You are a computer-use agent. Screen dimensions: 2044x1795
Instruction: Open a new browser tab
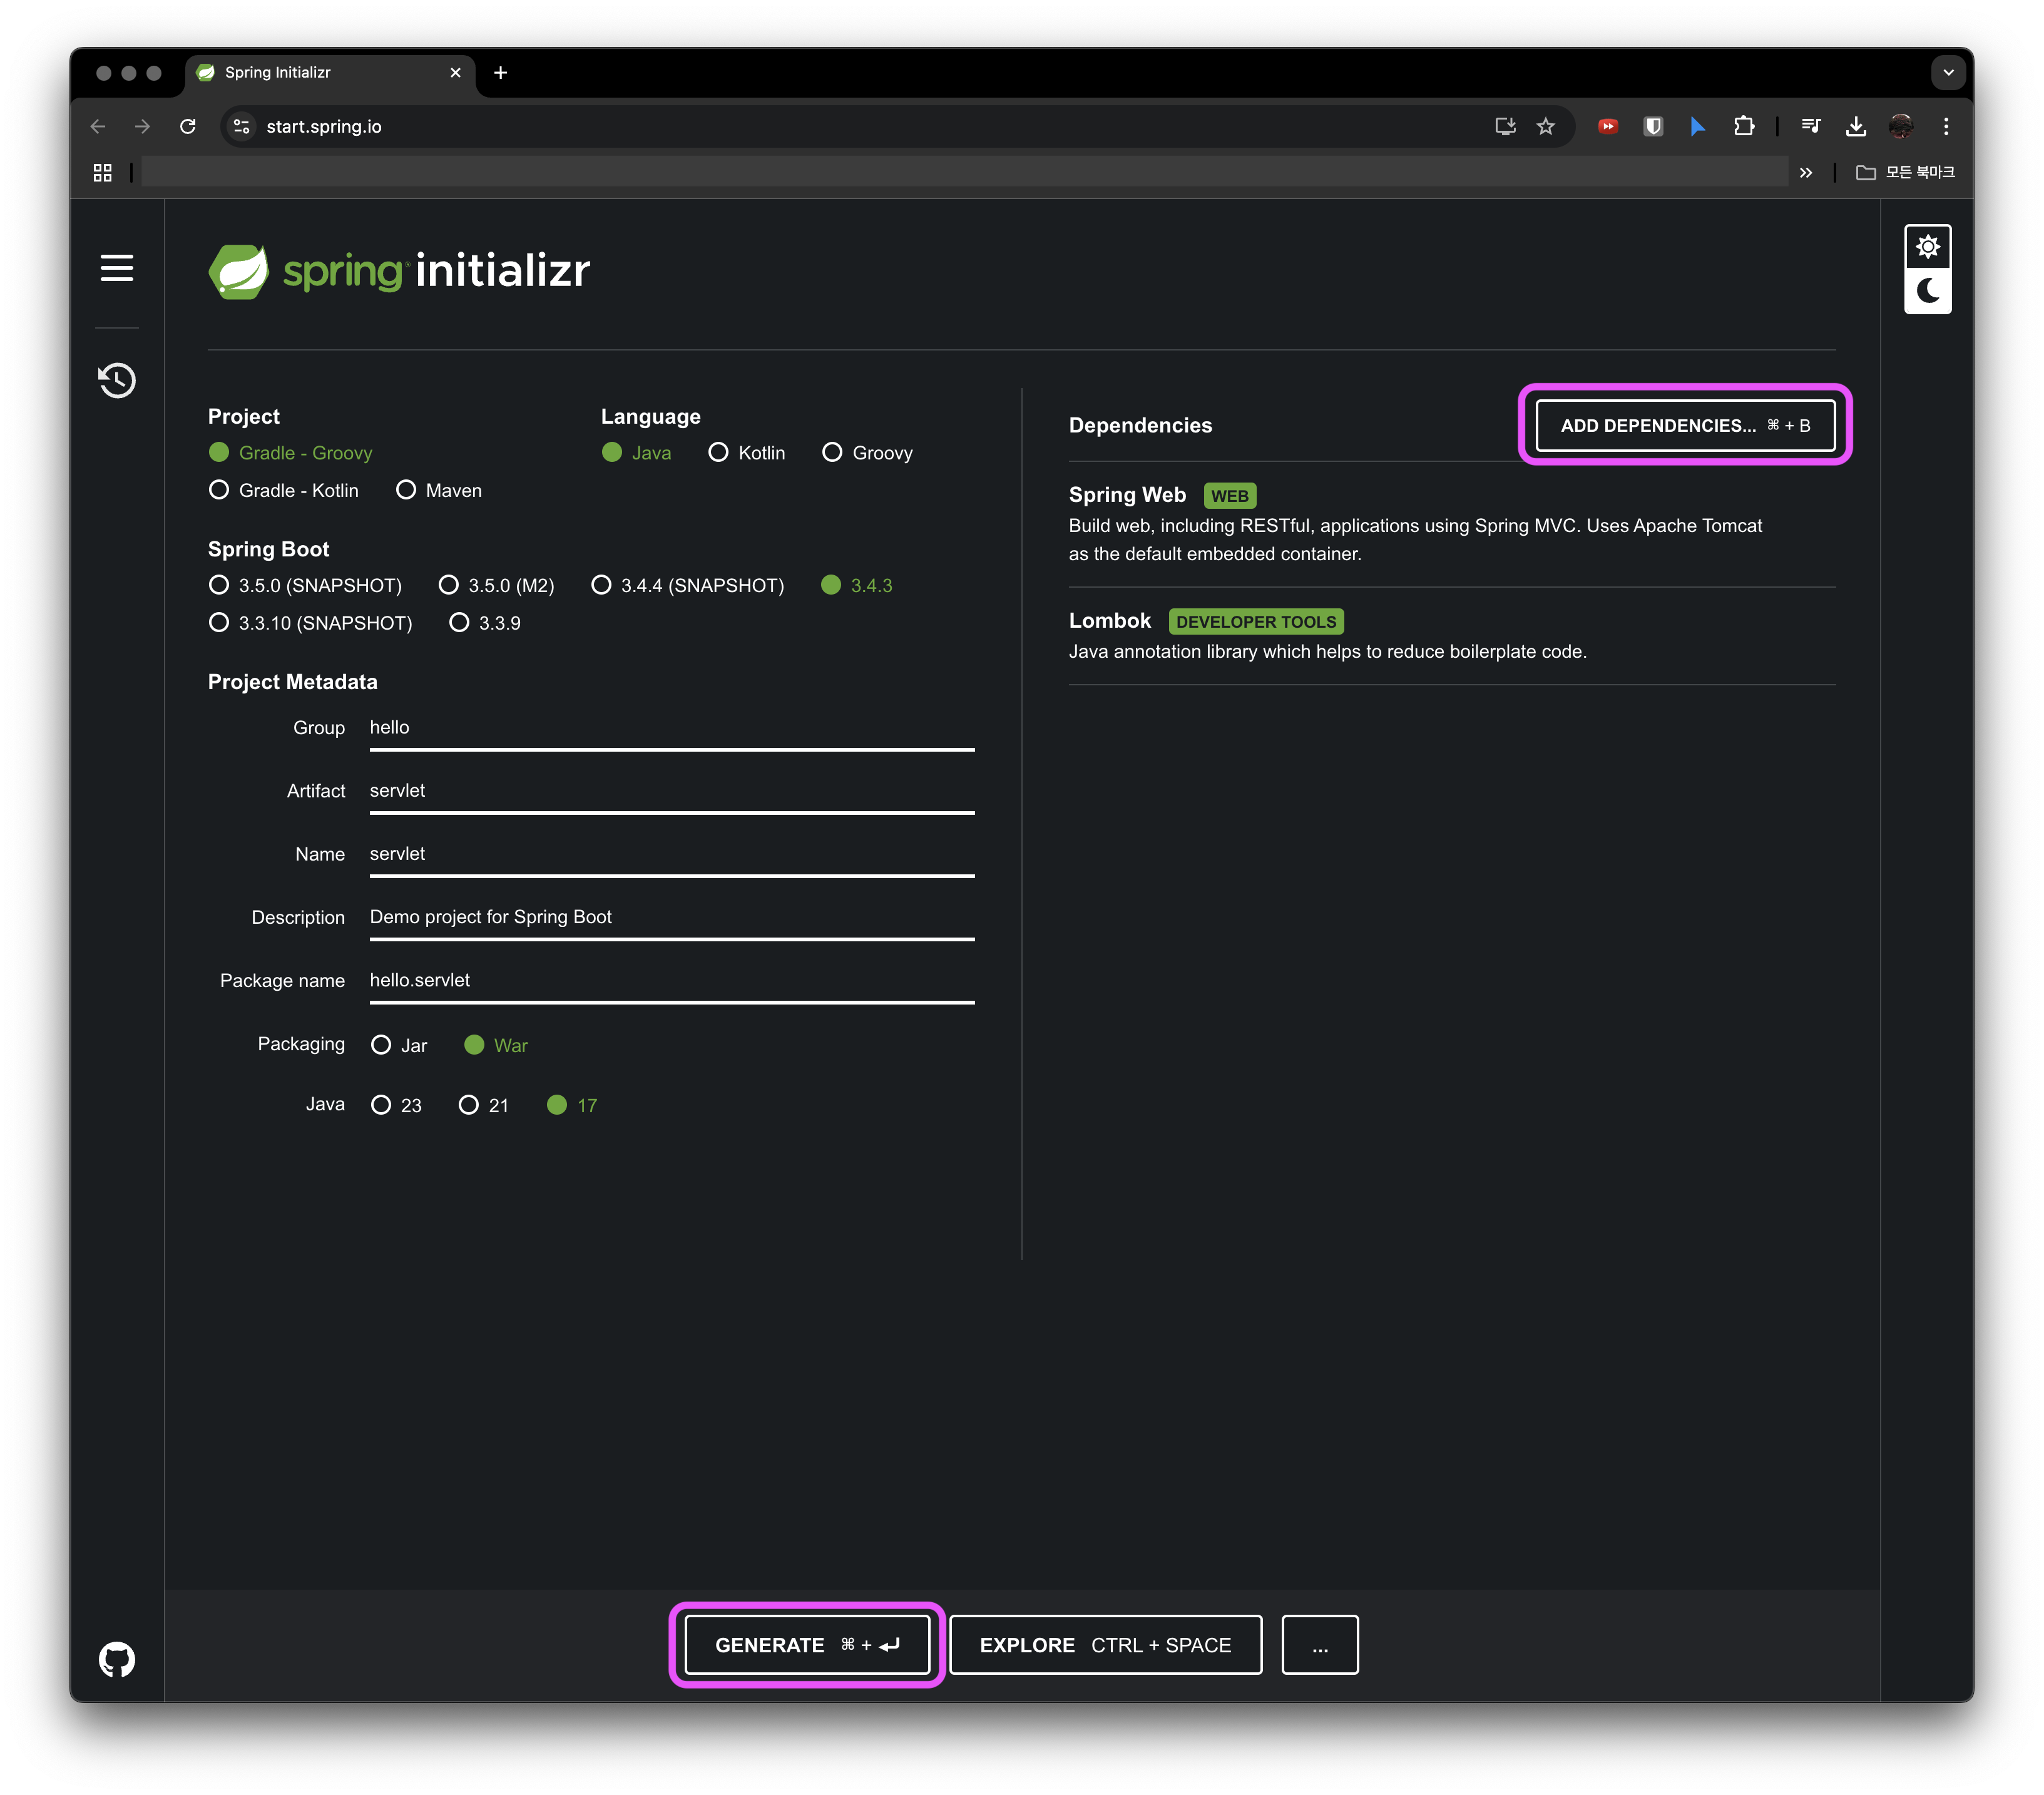[x=501, y=73]
